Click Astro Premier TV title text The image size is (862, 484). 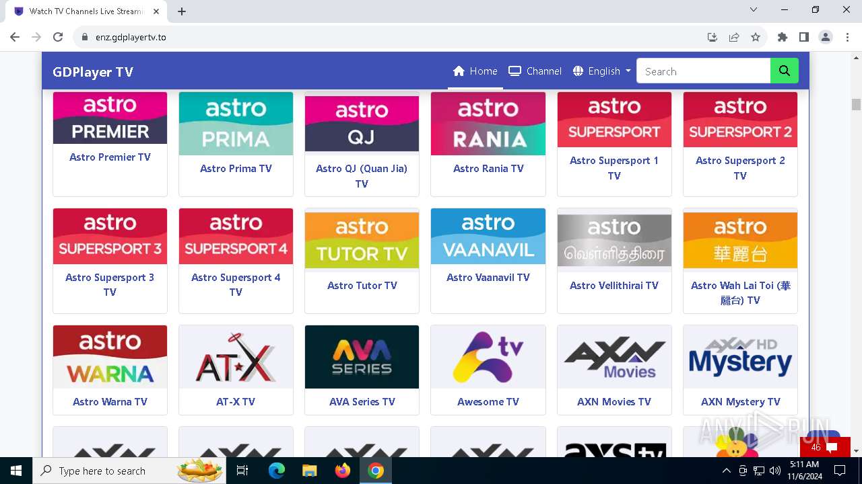pos(110,157)
